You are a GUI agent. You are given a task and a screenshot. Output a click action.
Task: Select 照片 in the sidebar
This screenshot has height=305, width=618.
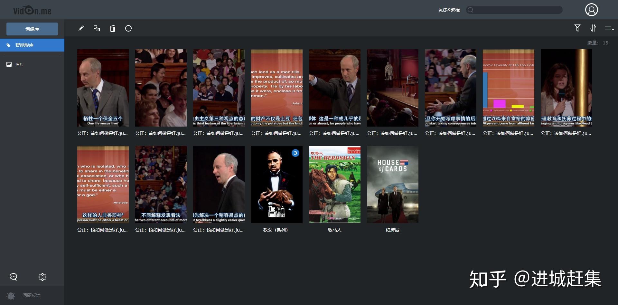[32, 64]
